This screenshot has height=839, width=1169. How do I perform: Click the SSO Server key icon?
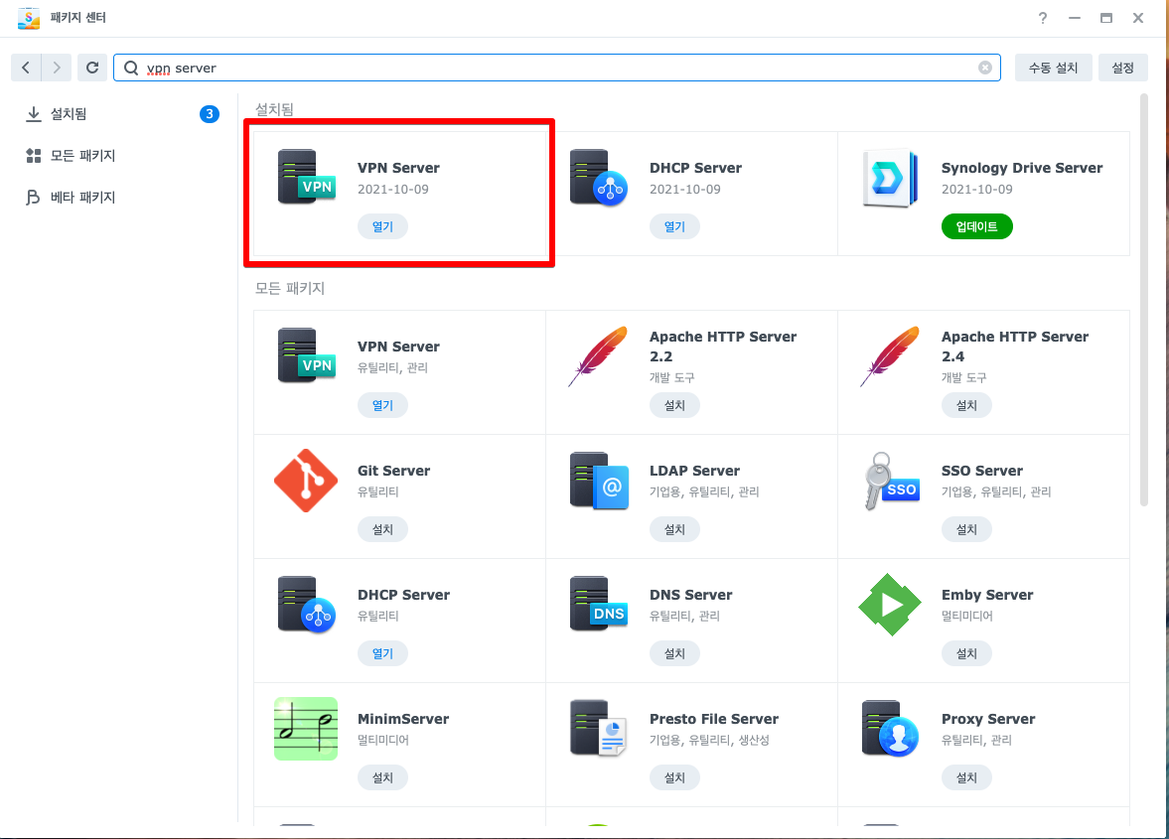click(x=891, y=481)
